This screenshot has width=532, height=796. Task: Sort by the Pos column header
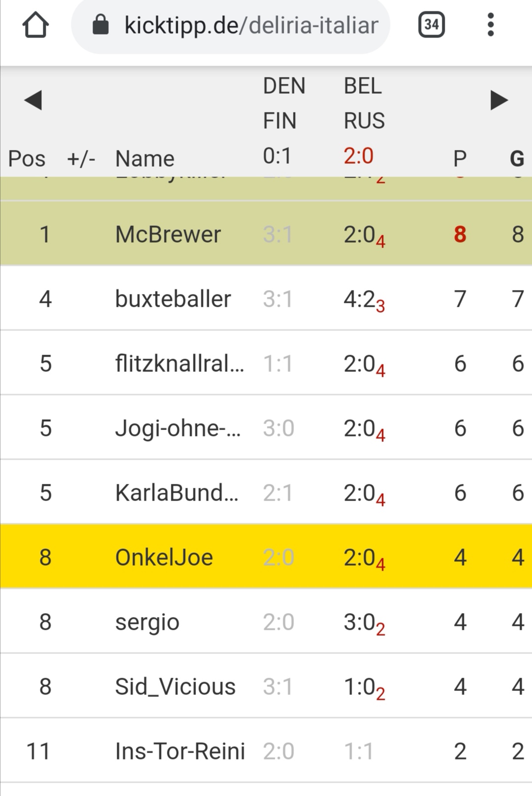click(27, 159)
